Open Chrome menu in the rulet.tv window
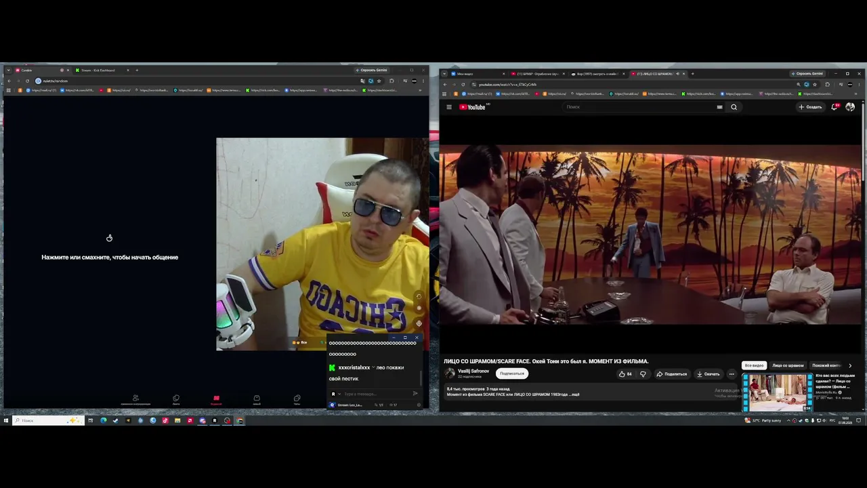This screenshot has width=867, height=488. pos(423,81)
